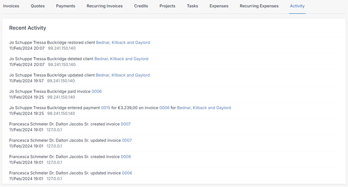This screenshot has height=187, width=348.
Task: View the Tasks tab
Action: click(x=192, y=6)
